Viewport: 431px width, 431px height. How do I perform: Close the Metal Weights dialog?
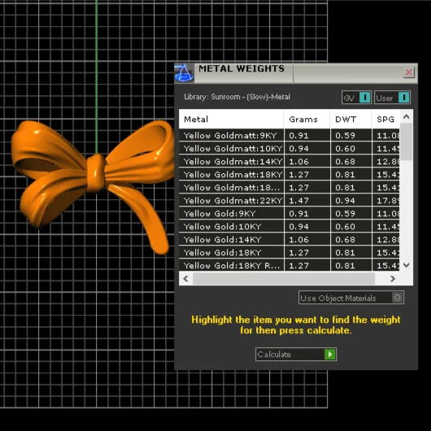coord(408,72)
